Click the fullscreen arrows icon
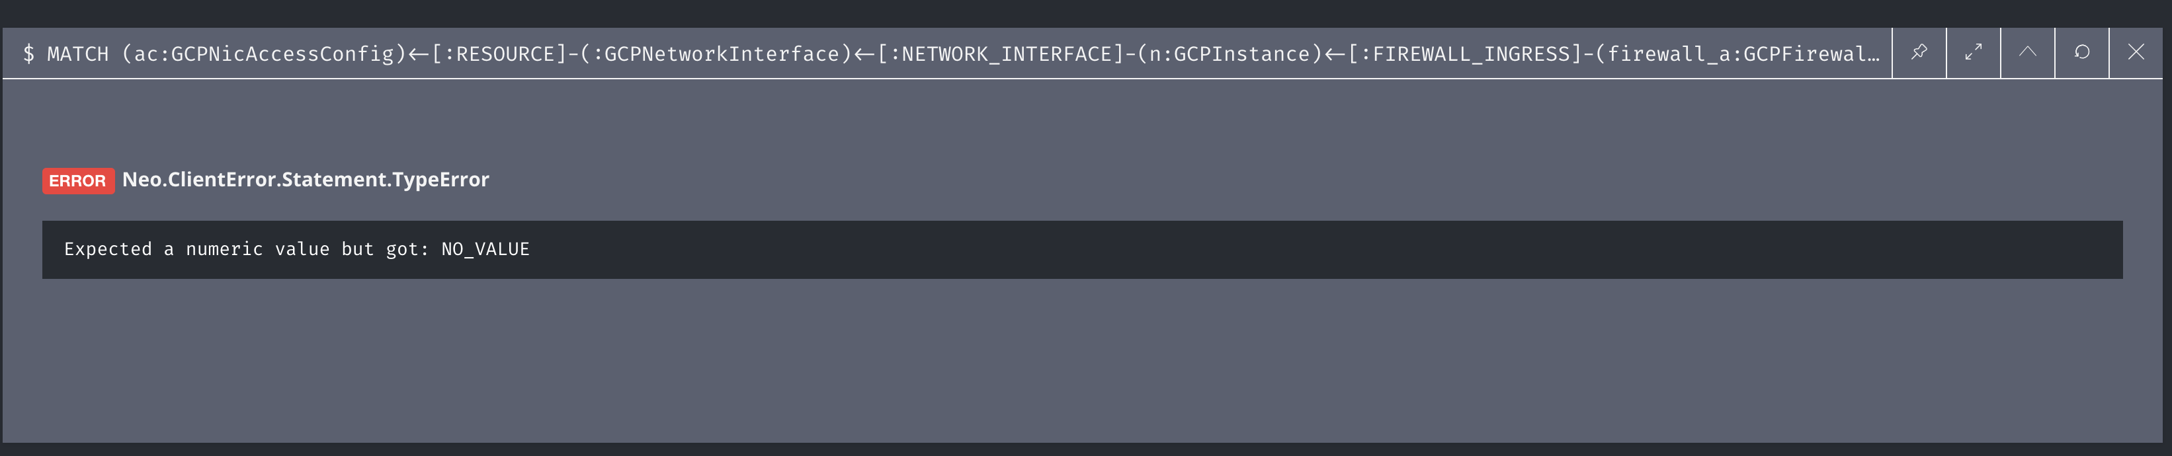This screenshot has width=2172, height=456. click(x=1973, y=52)
